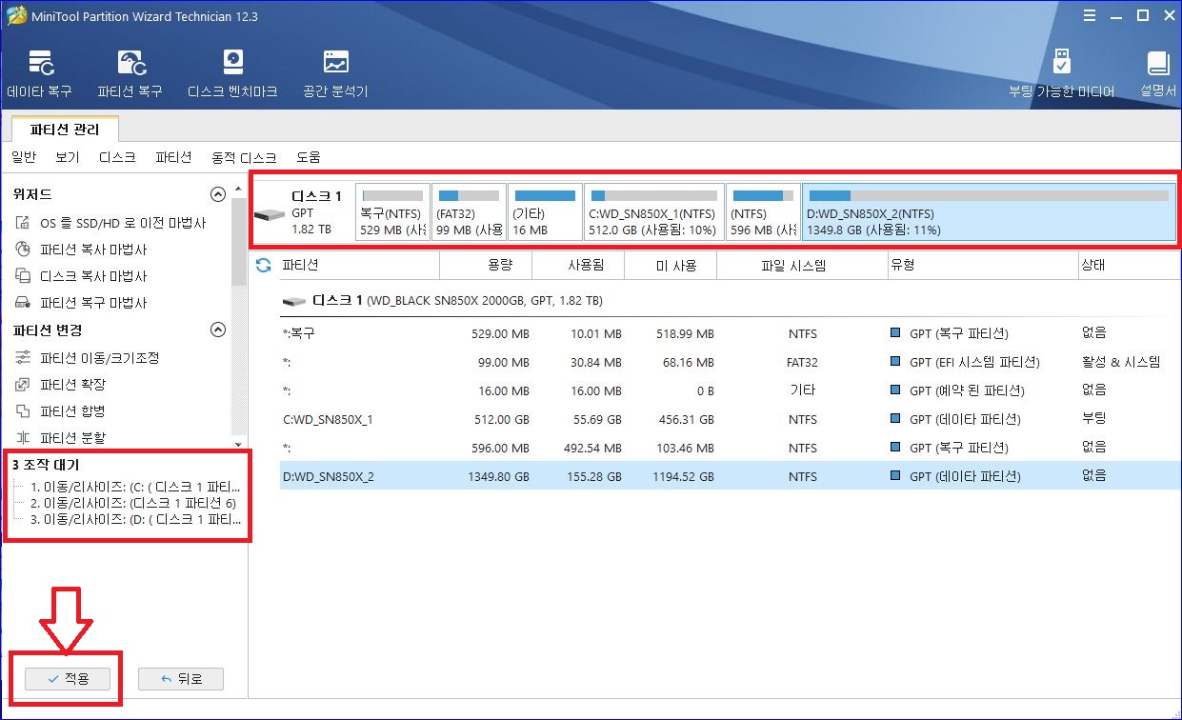Undo last operation with 뒤로
This screenshot has height=720, width=1182.
coord(181,678)
